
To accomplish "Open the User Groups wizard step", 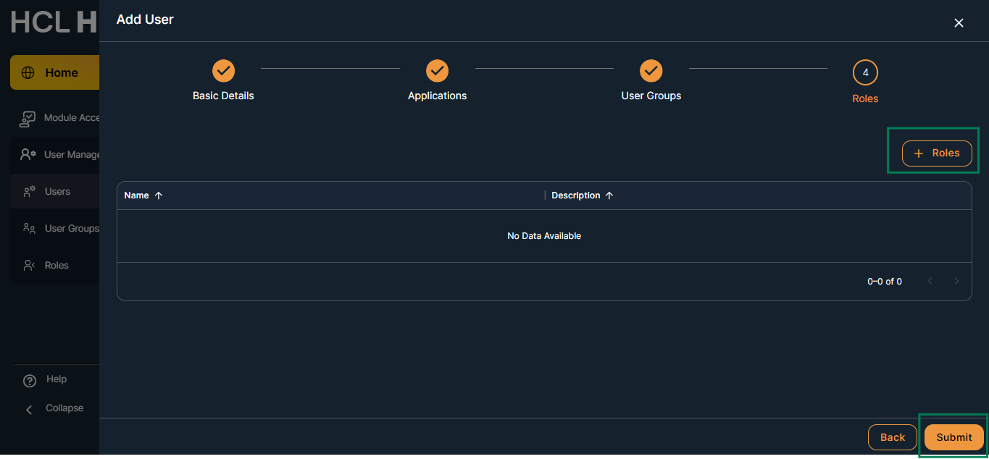I will [651, 71].
